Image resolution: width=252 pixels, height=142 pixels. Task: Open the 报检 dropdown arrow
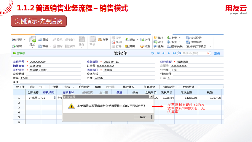(138, 40)
